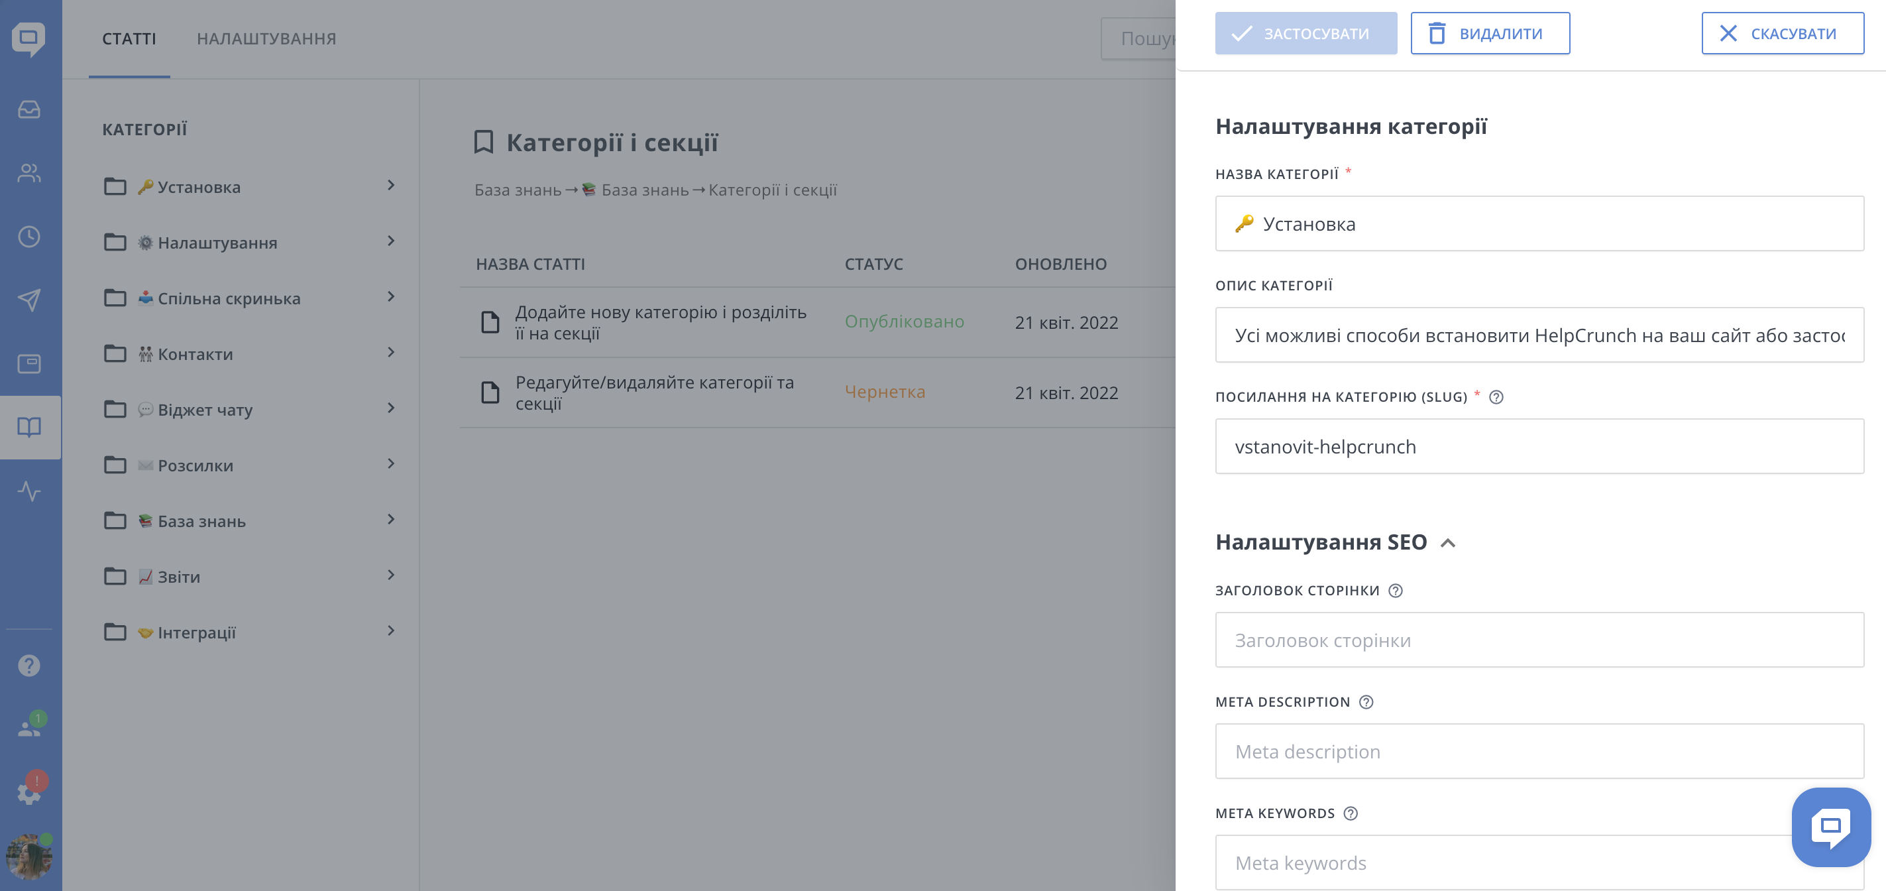This screenshot has width=1886, height=891.
Task: Expand the Установка category chevron
Action: (391, 186)
